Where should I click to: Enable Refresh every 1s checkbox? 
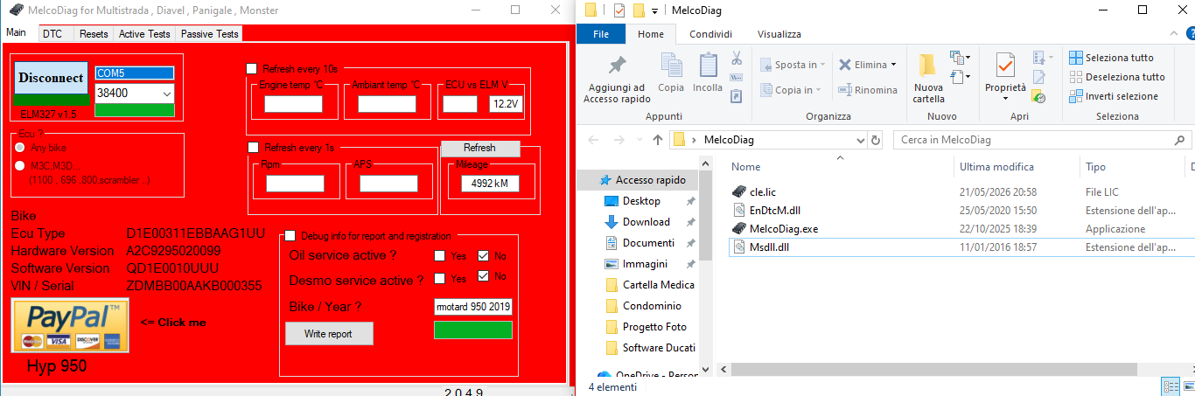[x=254, y=148]
